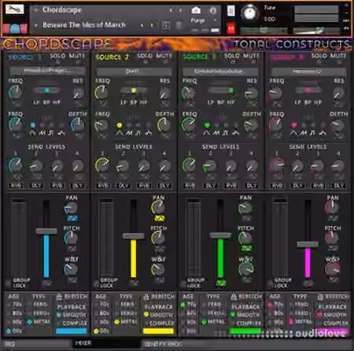Select square LFO waveform for Source 4
The width and height of the screenshot is (354, 351).
(312, 133)
